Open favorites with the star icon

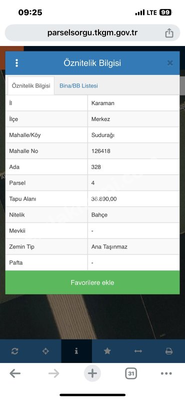pyautogui.click(x=107, y=351)
